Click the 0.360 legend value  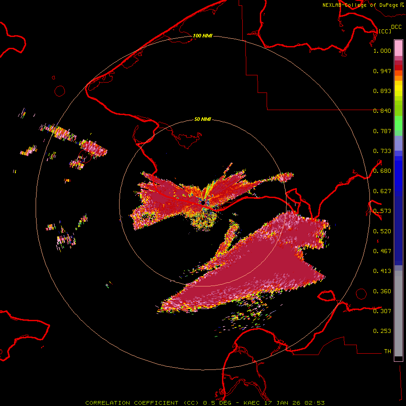(382, 291)
